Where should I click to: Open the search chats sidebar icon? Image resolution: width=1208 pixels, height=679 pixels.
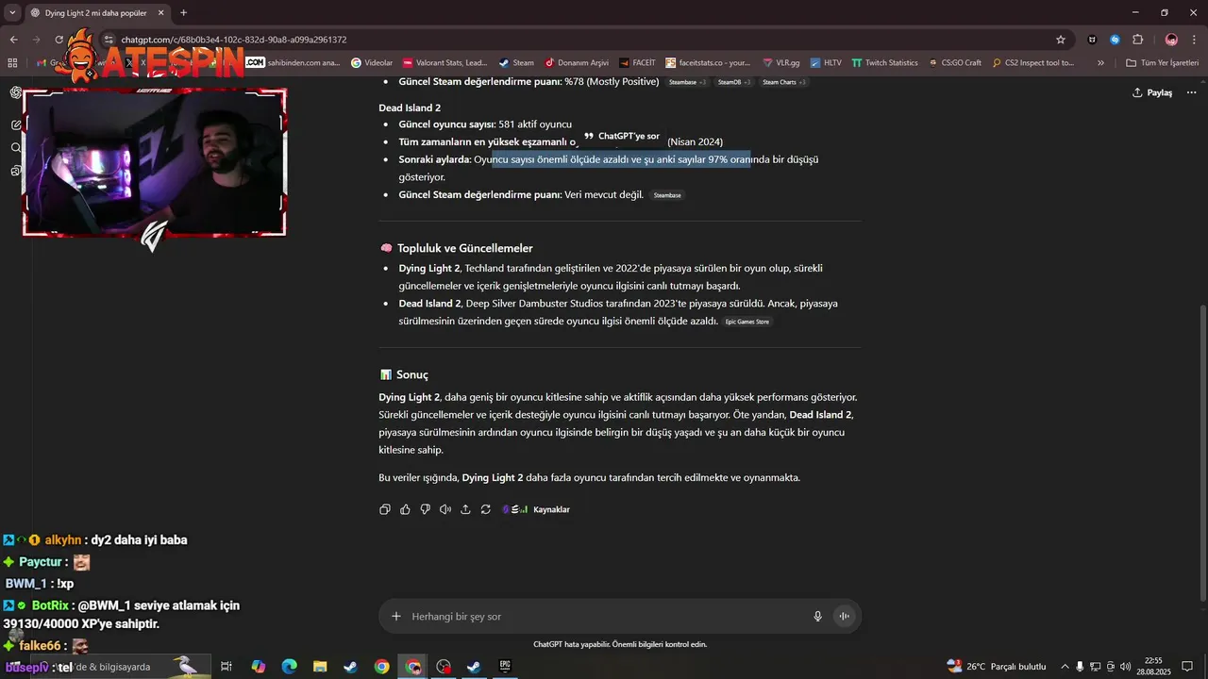tap(16, 147)
